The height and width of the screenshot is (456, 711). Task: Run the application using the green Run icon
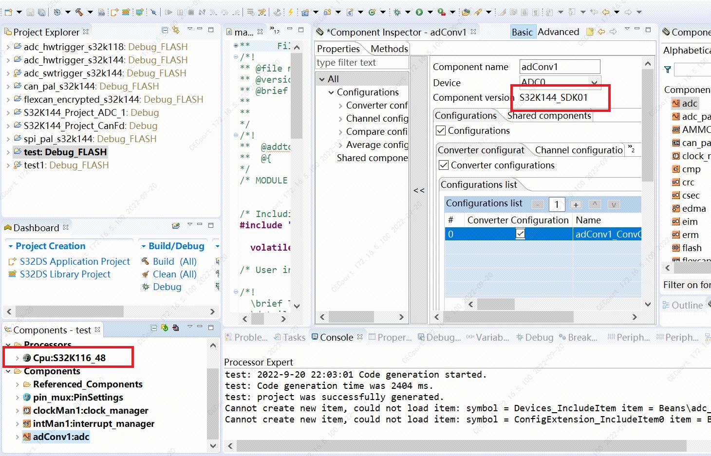pos(418,11)
